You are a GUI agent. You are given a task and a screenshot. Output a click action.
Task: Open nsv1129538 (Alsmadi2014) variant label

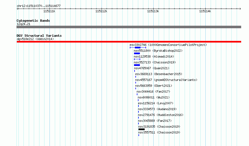tap(154, 56)
